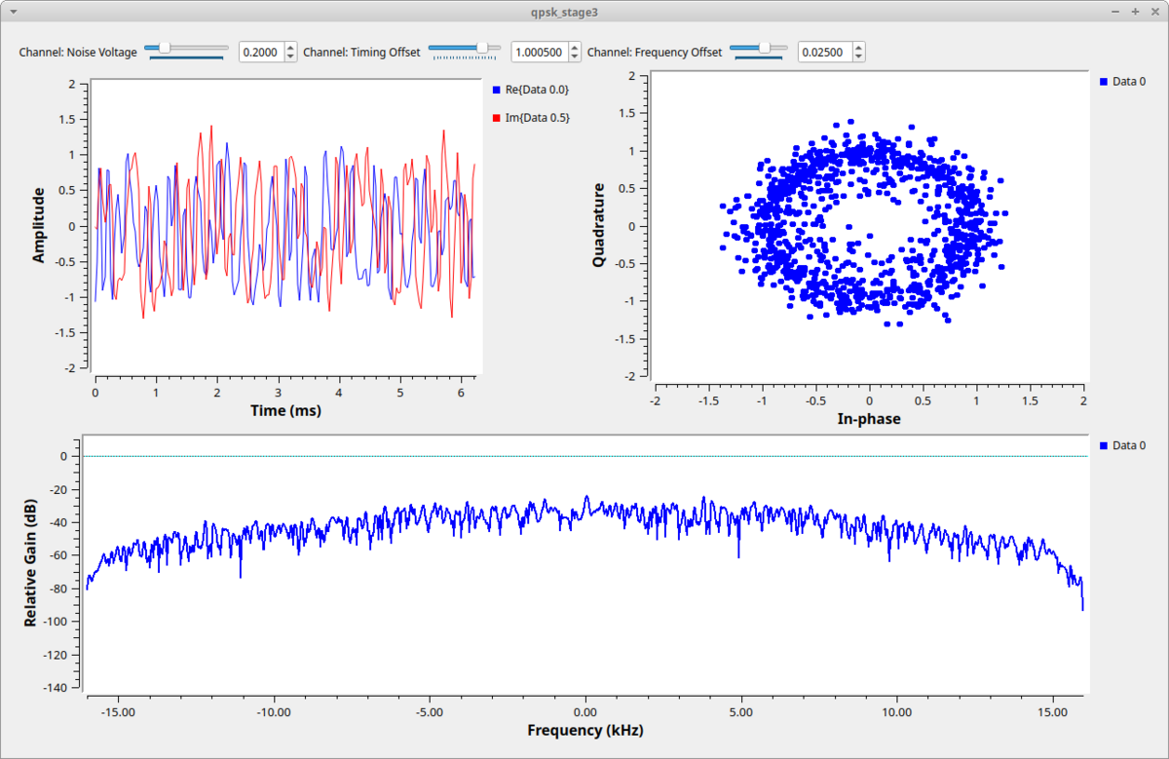The width and height of the screenshot is (1169, 759).
Task: Decrease Timing Offset using its down stepper arrow
Action: point(573,57)
